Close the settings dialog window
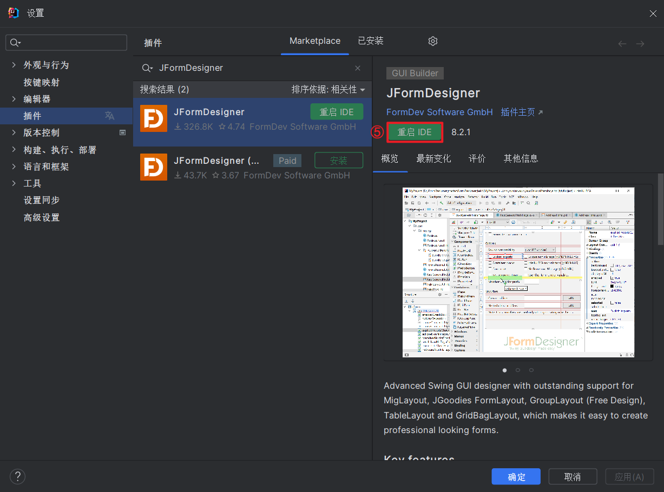Viewport: 664px width, 492px height. click(653, 14)
